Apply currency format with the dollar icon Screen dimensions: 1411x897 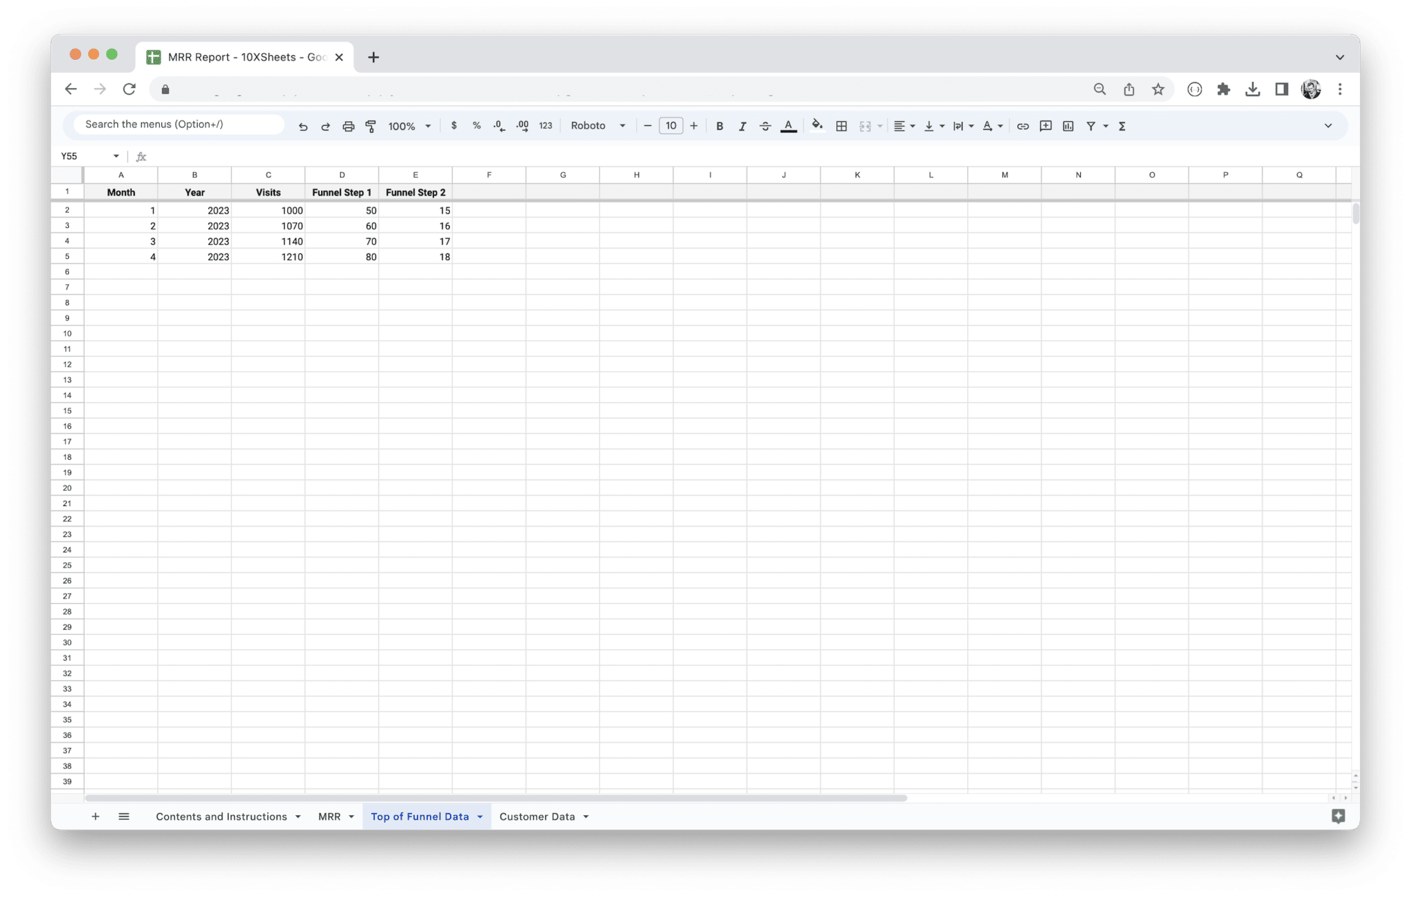point(454,126)
